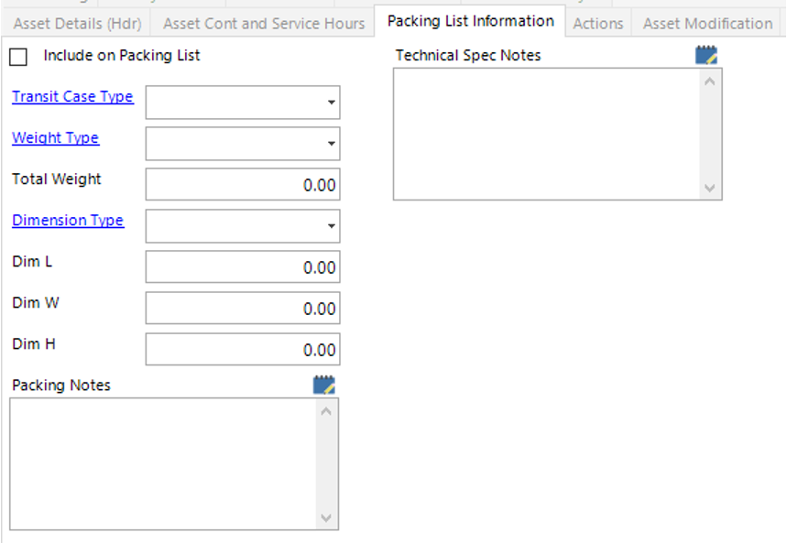This screenshot has width=787, height=543.
Task: Switch to the Asset Details (Hdr) tab
Action: (78, 24)
